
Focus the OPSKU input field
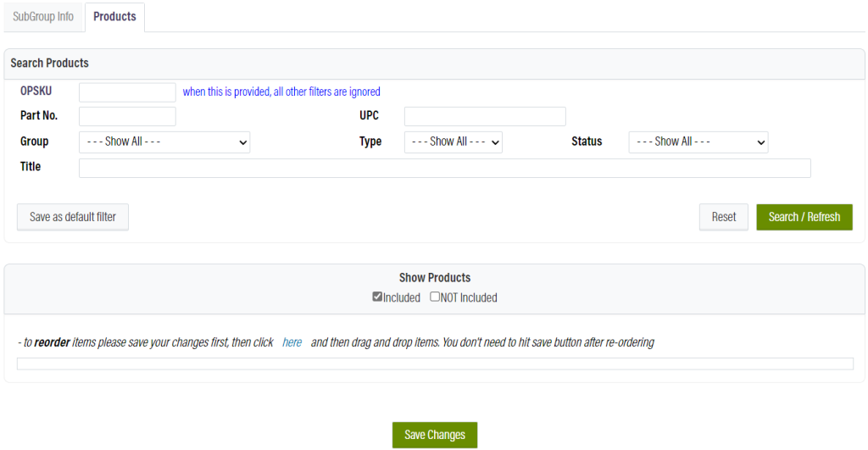127,92
